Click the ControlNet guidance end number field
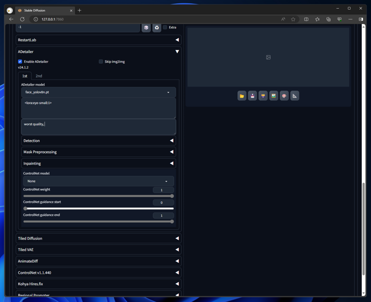The image size is (371, 302). click(163, 215)
